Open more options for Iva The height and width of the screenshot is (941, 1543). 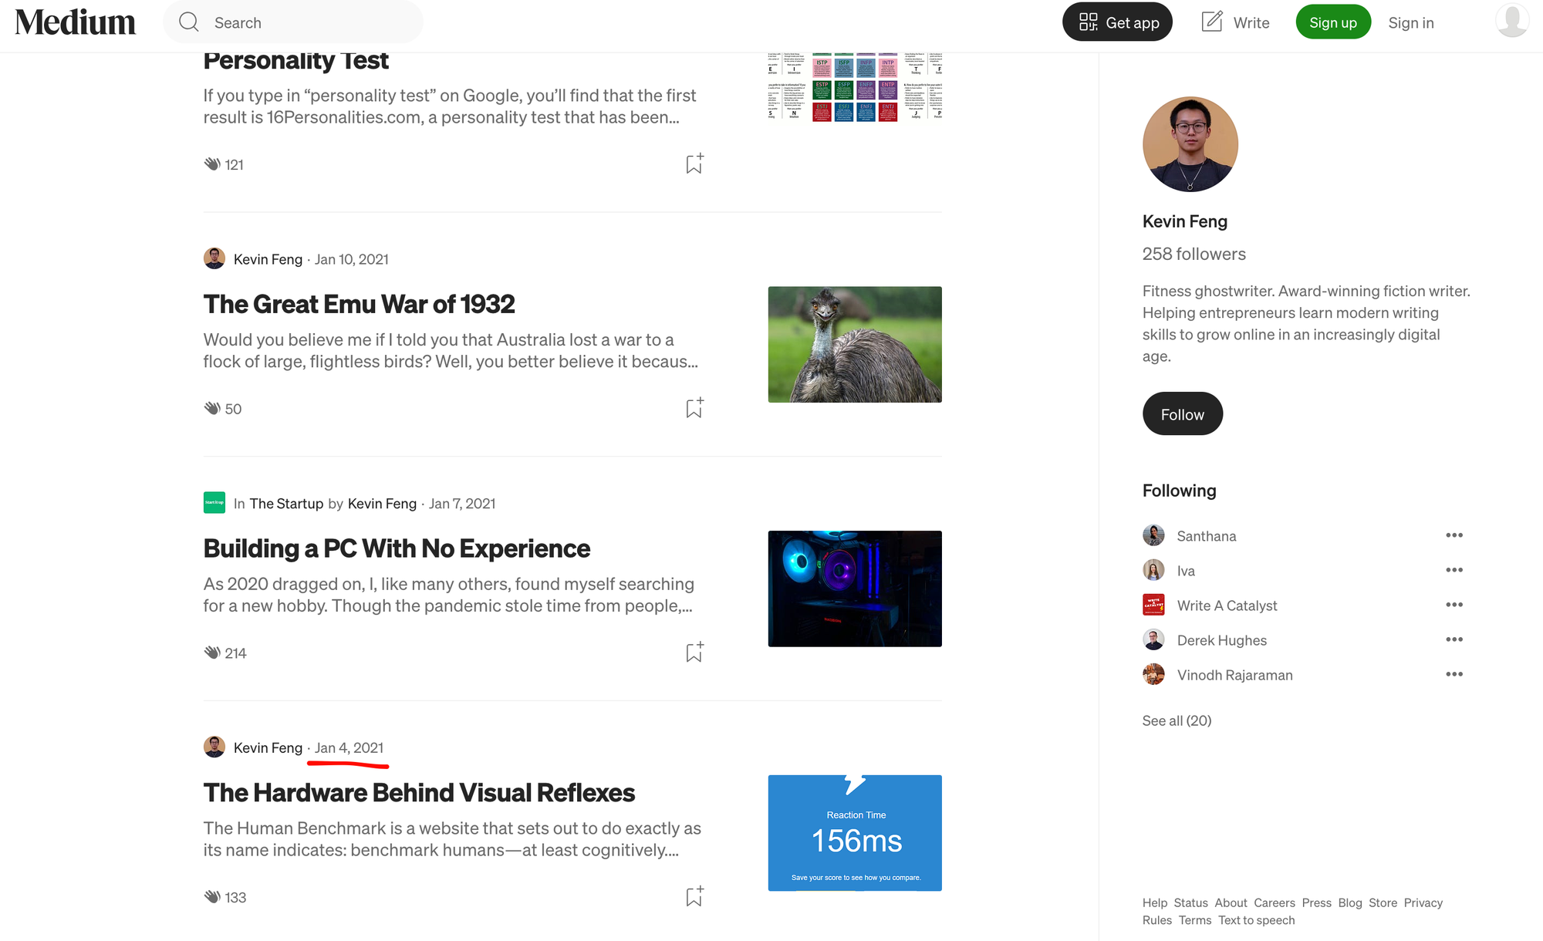pos(1454,570)
